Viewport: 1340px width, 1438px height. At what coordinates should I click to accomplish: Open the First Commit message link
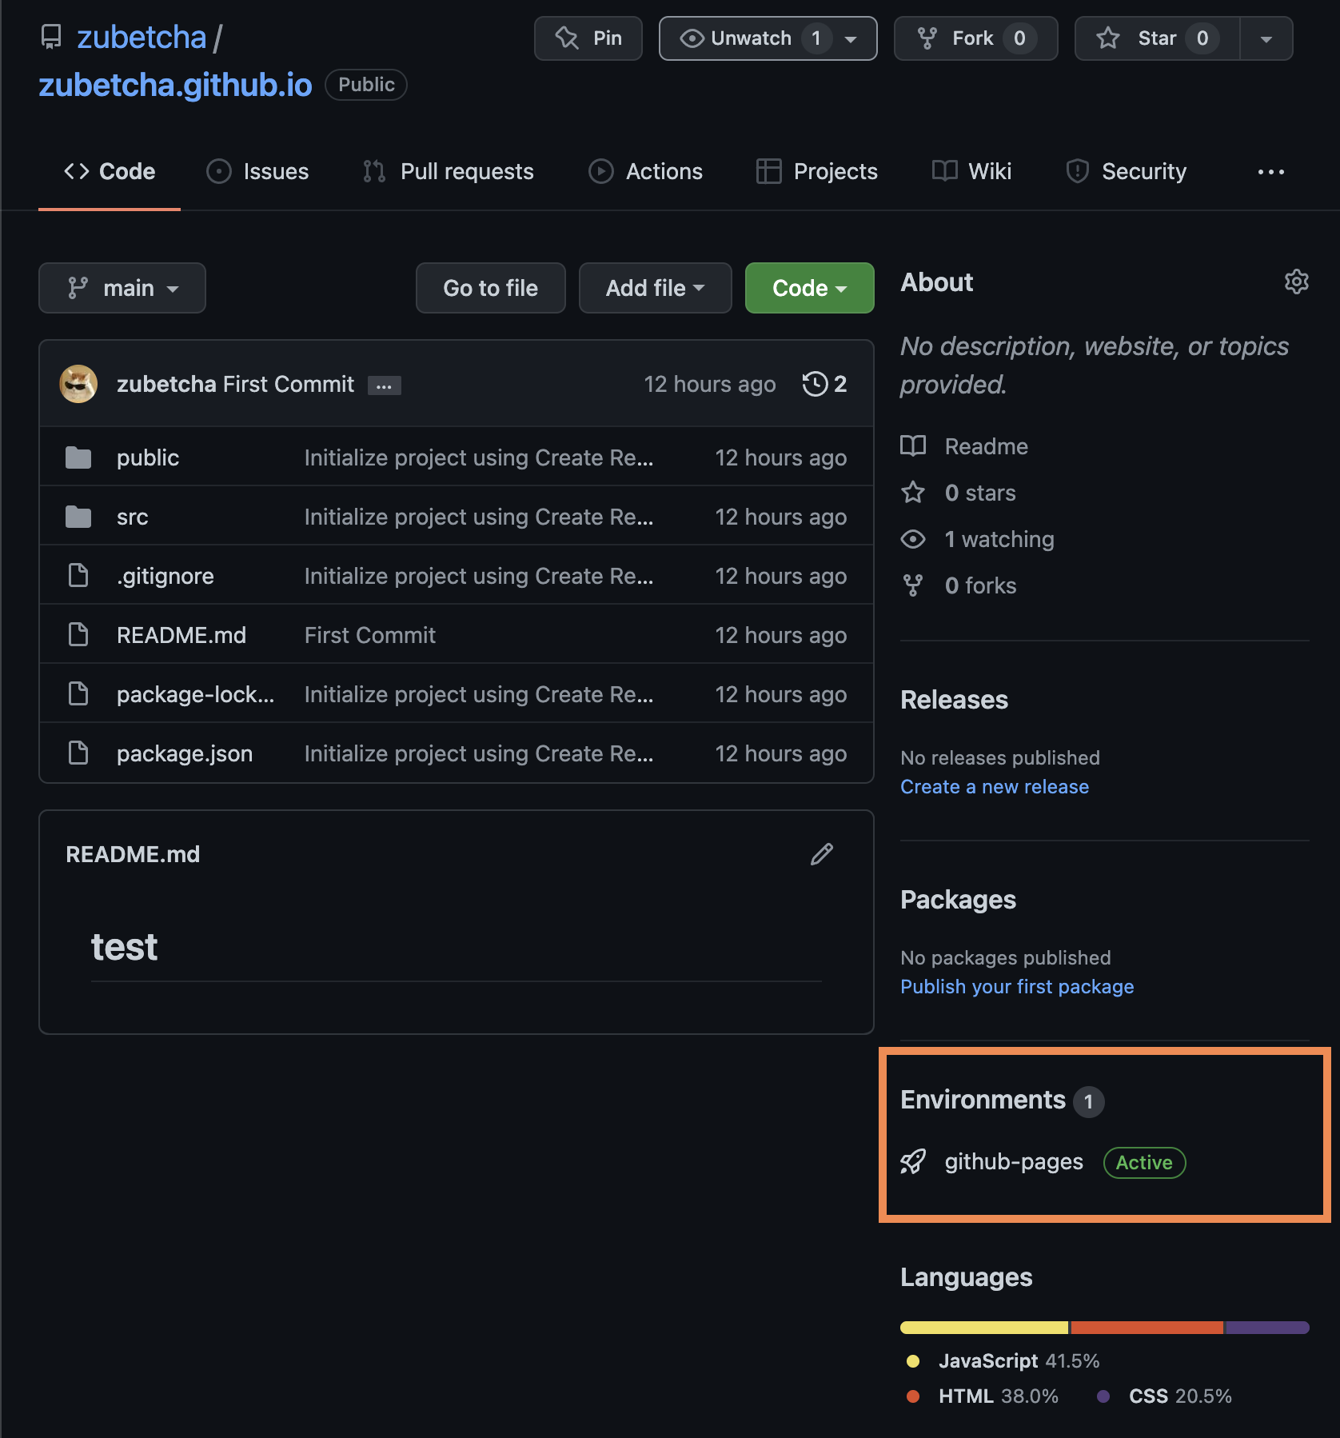289,384
